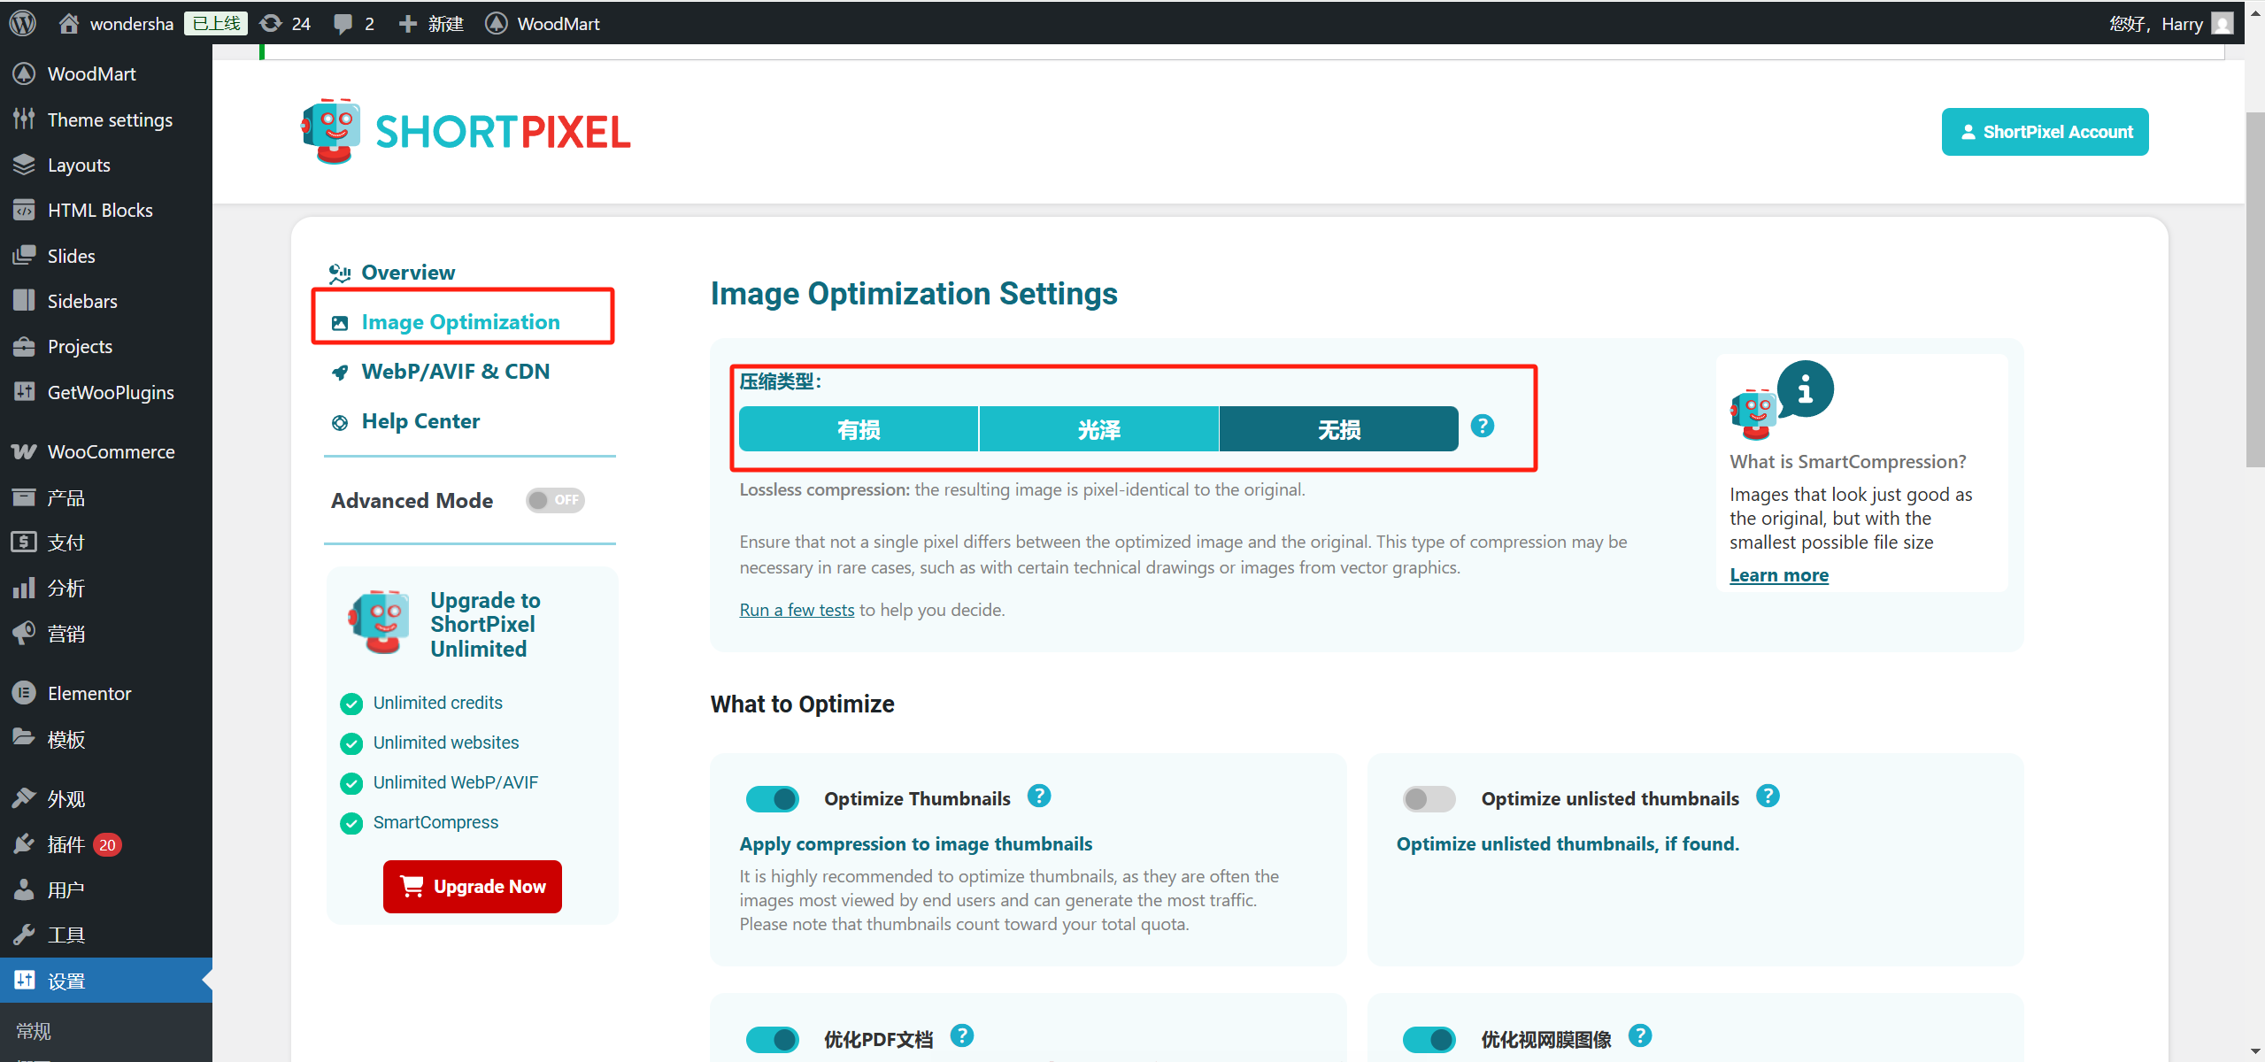Click help icon beside compression type
The height and width of the screenshot is (1062, 2265).
click(1483, 427)
